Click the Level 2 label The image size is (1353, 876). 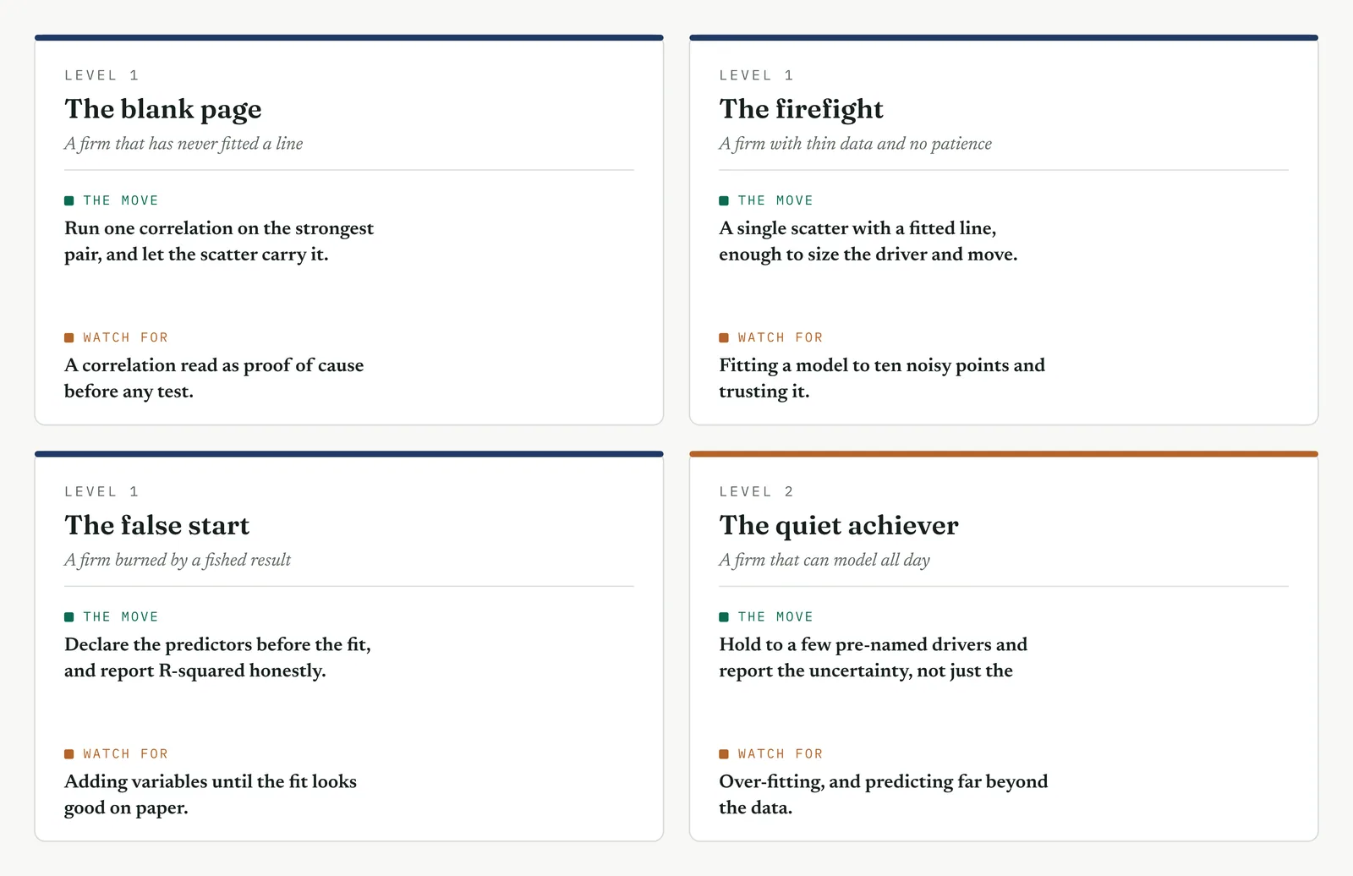coord(756,491)
